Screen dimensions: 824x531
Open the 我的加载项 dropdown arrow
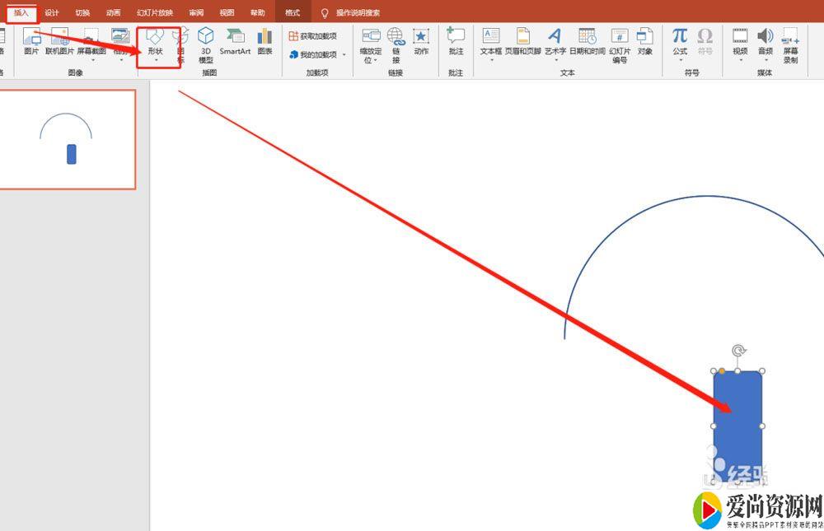coord(344,55)
